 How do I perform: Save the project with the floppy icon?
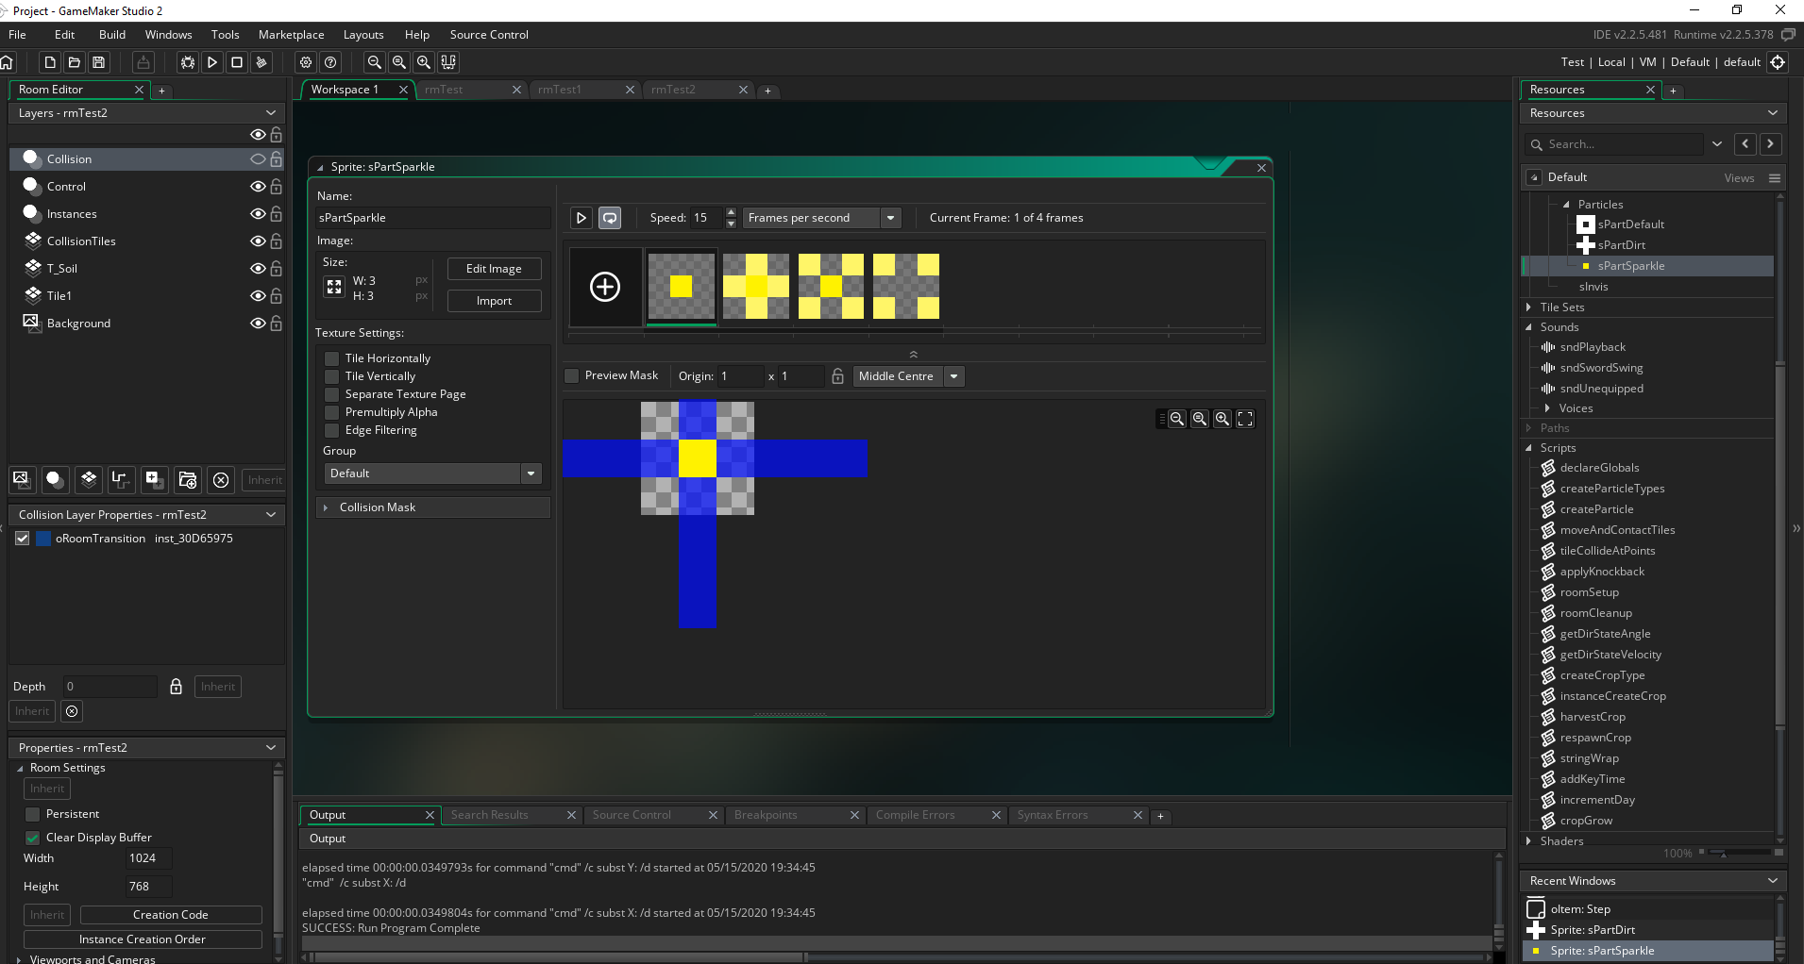(99, 62)
